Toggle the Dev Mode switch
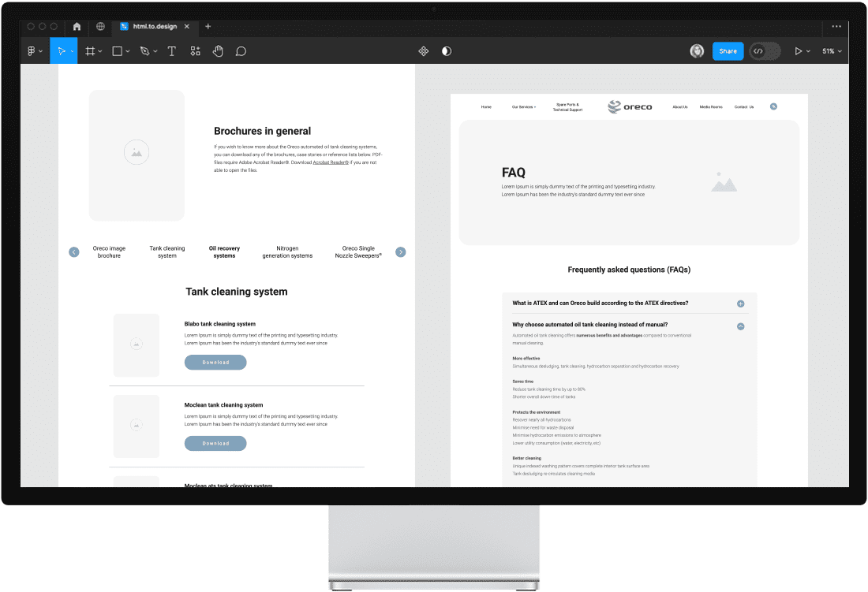Screen dimensions: 868x592 click(x=765, y=51)
